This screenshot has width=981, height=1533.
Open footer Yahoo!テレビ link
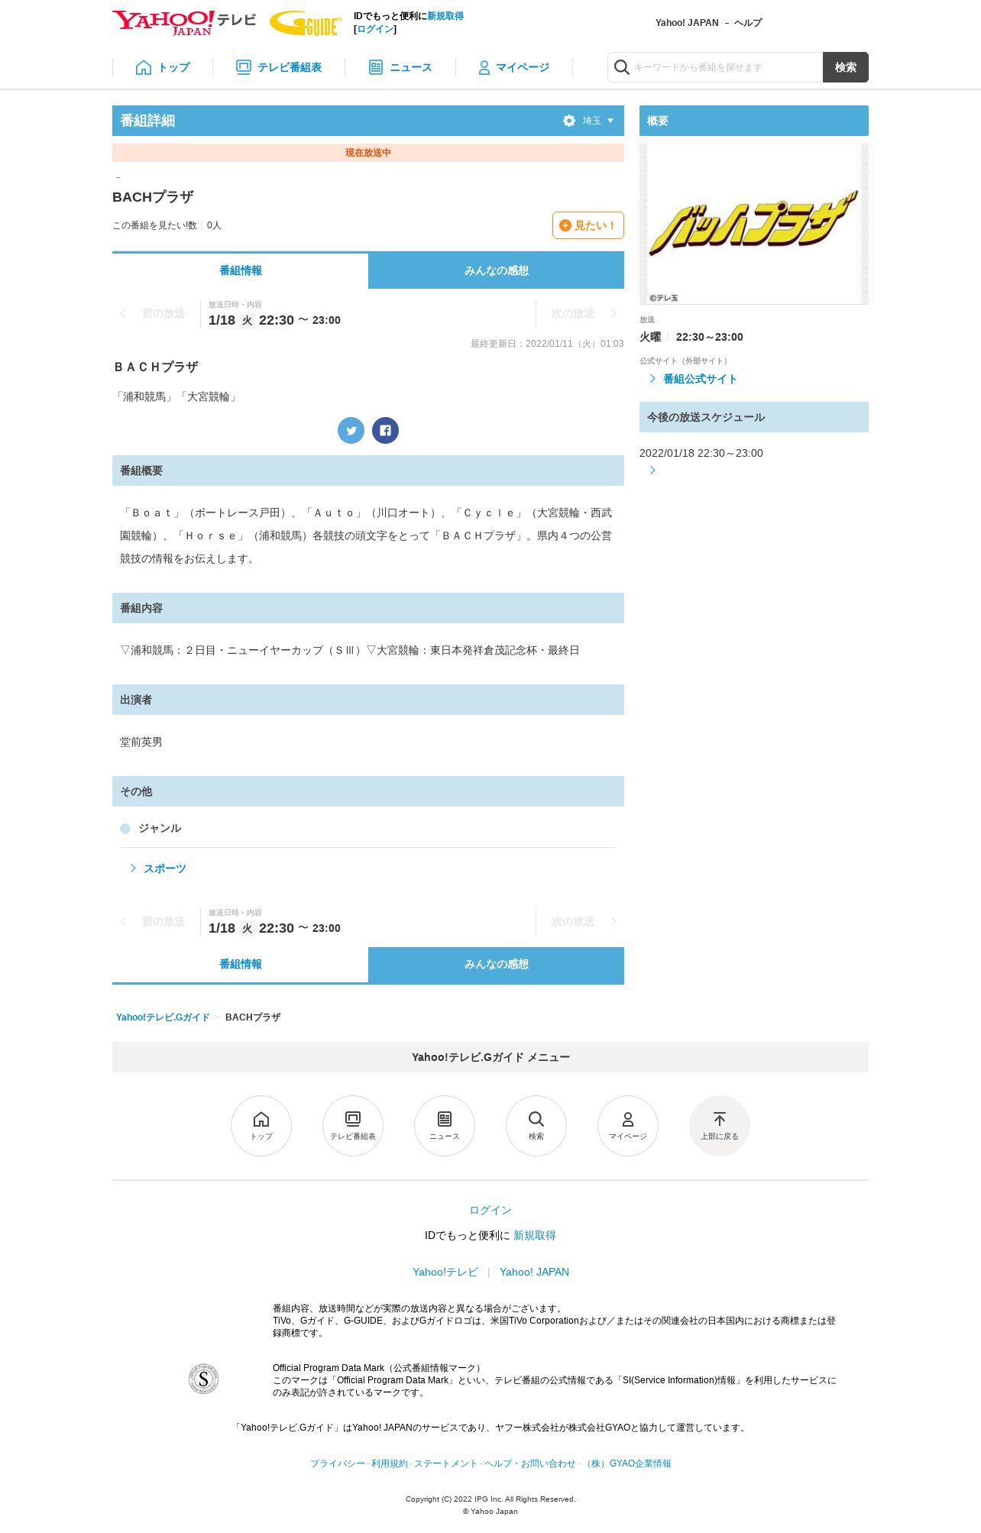445,1272
